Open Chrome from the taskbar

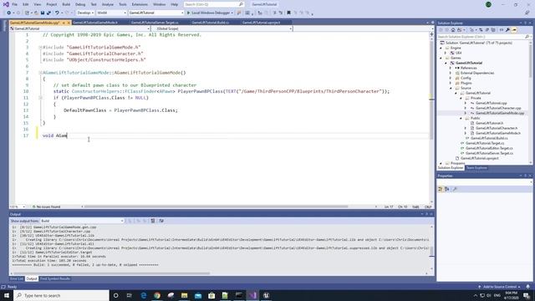coord(157,295)
